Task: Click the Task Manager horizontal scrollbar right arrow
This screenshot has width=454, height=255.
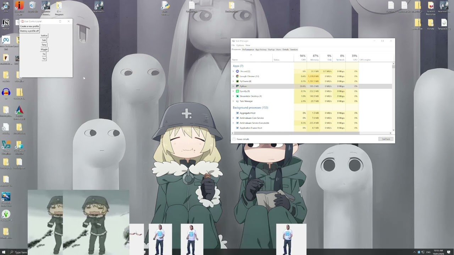Action: pyautogui.click(x=391, y=133)
